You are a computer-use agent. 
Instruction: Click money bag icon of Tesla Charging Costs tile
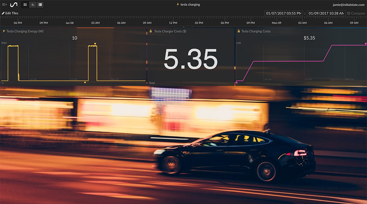pyautogui.click(x=238, y=31)
